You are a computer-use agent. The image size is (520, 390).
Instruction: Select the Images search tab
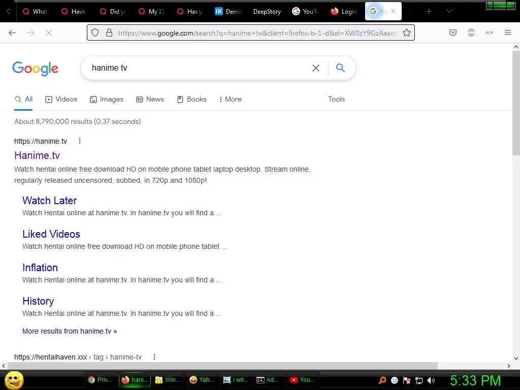pos(107,99)
